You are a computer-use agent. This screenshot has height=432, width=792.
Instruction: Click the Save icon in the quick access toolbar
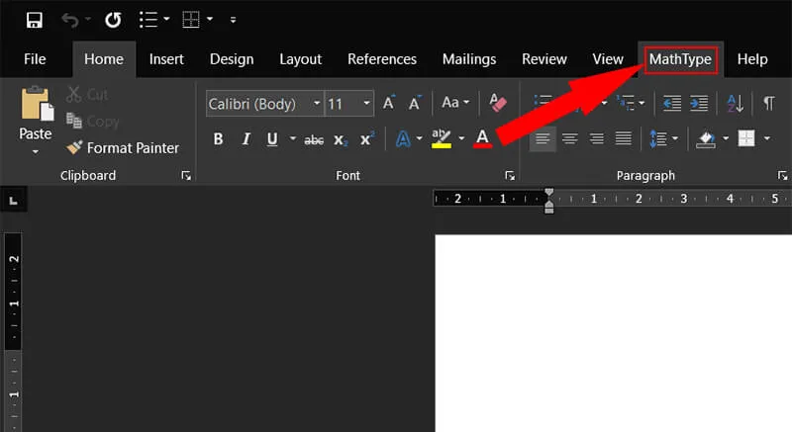35,20
